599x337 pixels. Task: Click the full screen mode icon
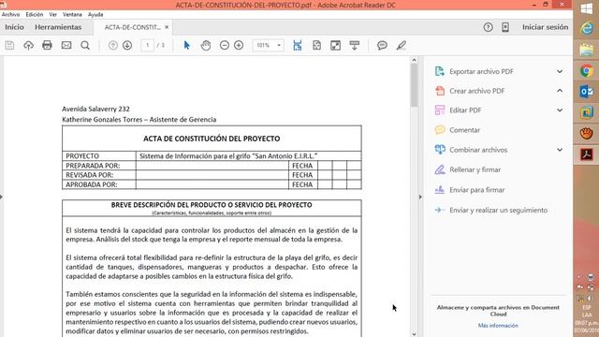click(335, 46)
